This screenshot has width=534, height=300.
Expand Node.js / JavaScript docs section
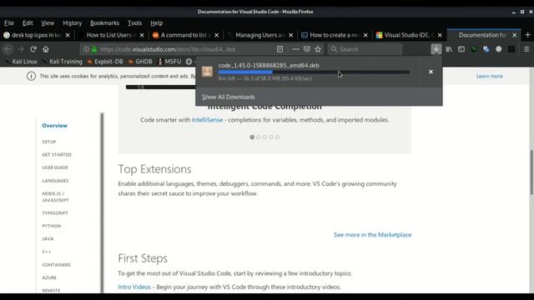tap(56, 197)
